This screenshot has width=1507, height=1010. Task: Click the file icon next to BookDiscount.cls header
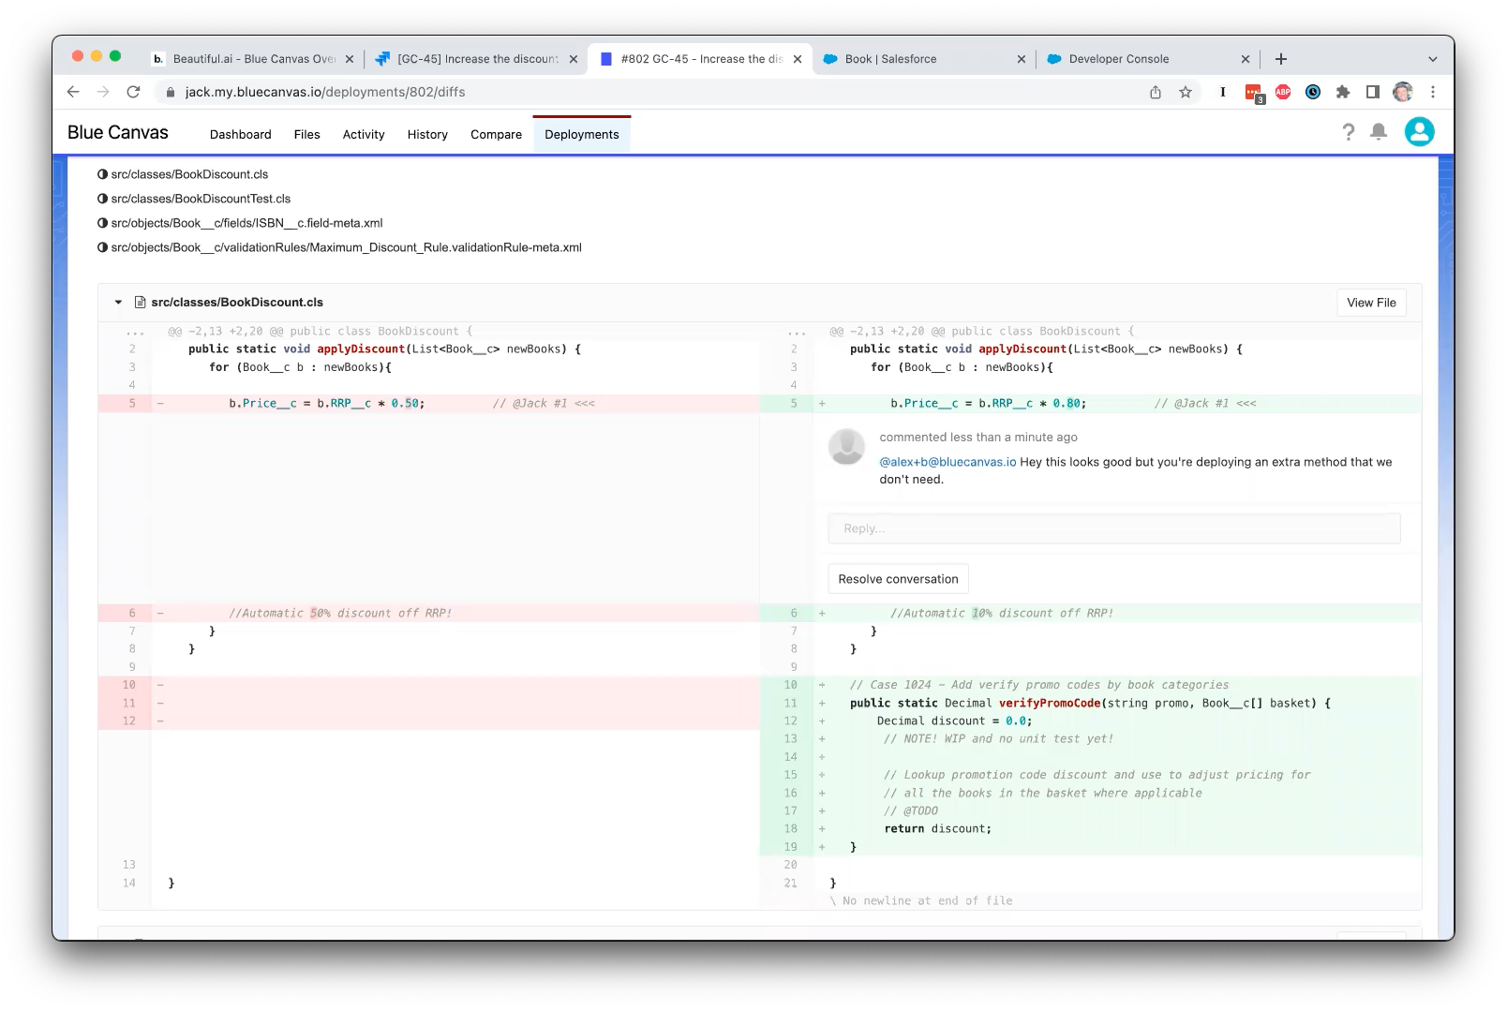point(141,303)
